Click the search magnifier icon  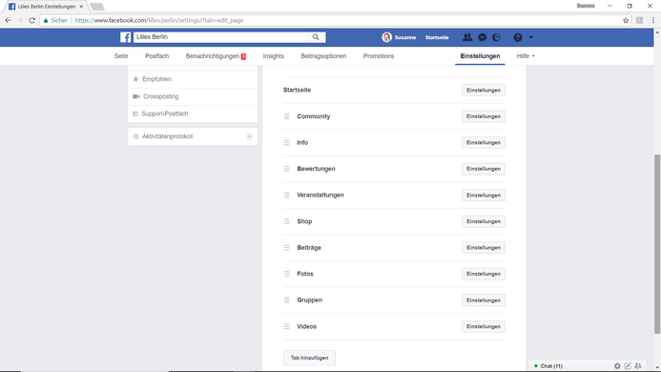tap(316, 37)
